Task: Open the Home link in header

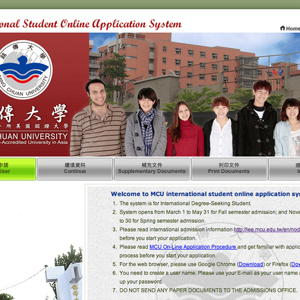Action: click(293, 29)
